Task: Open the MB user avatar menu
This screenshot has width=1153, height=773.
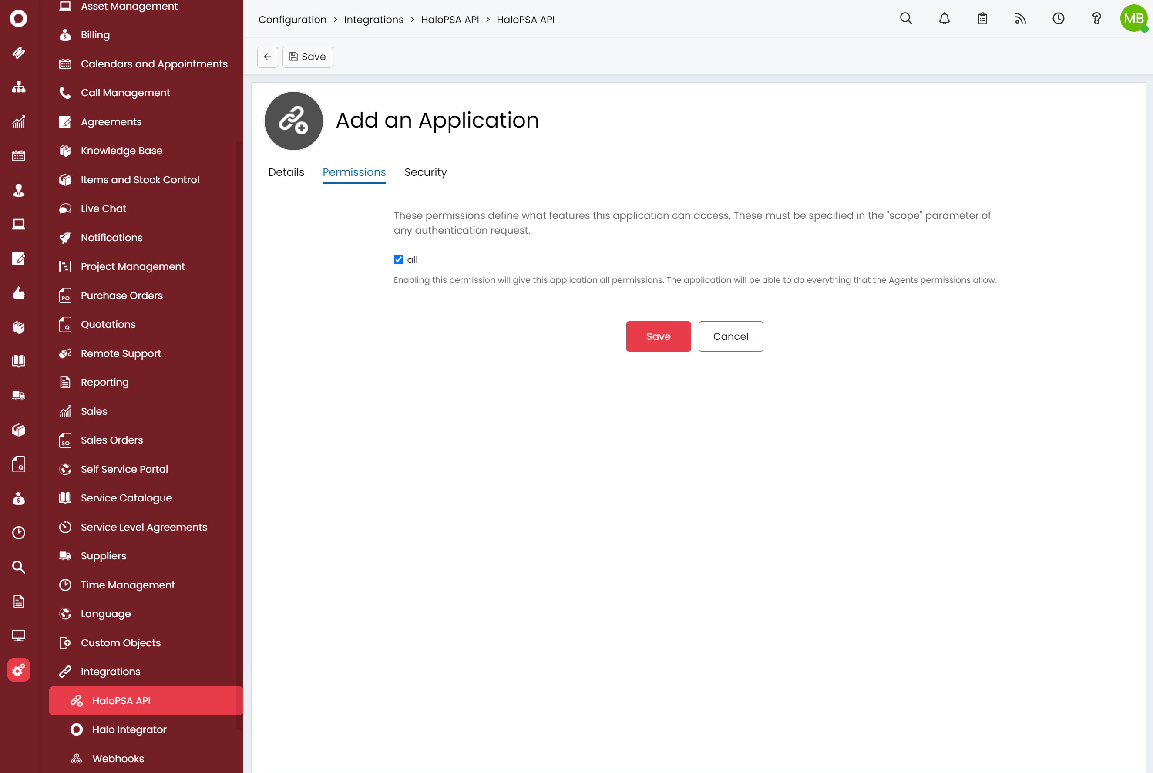Action: pos(1133,18)
